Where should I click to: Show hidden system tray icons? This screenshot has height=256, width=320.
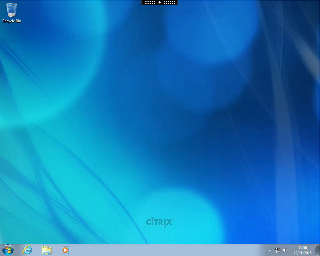(x=270, y=250)
